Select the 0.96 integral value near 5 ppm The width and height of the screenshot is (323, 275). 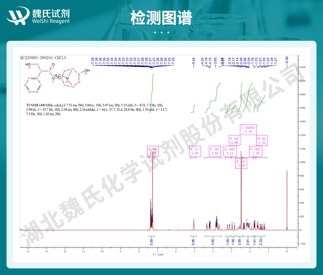tap(193, 242)
